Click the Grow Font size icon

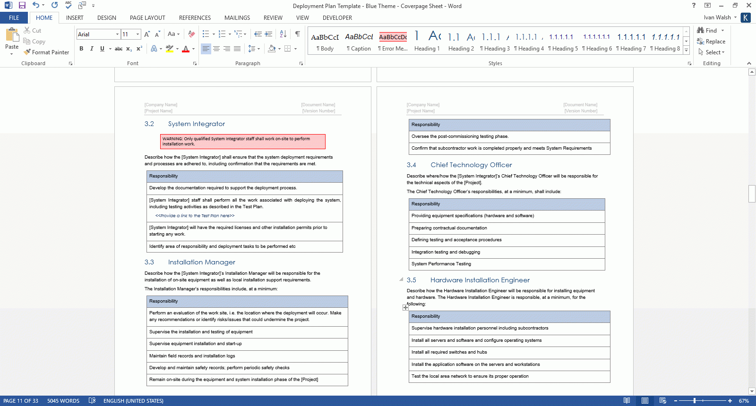point(147,34)
